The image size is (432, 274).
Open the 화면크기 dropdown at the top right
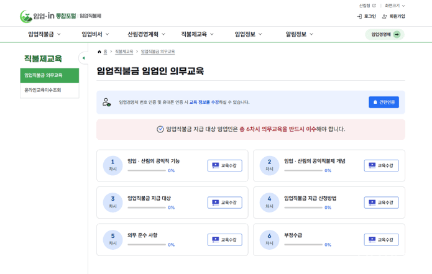pos(395,6)
